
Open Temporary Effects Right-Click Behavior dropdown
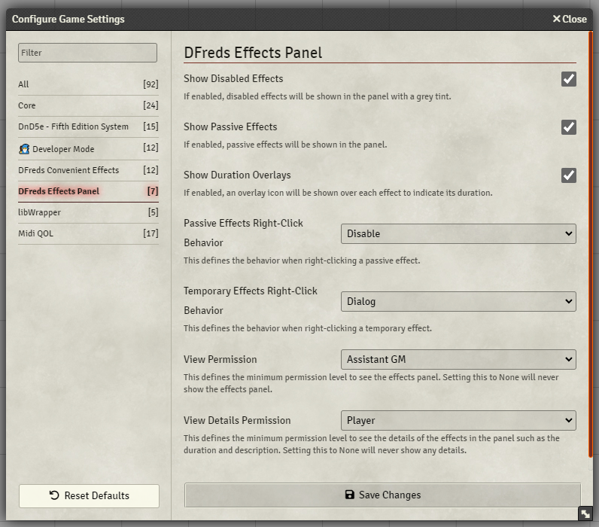458,301
